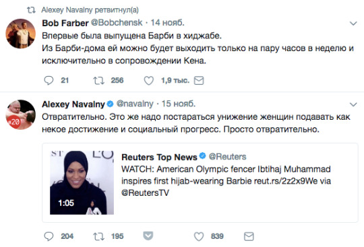Screen dimensions: 364x247
Task: Like Navalny's tweet showing 839 likes
Action: 199,237
